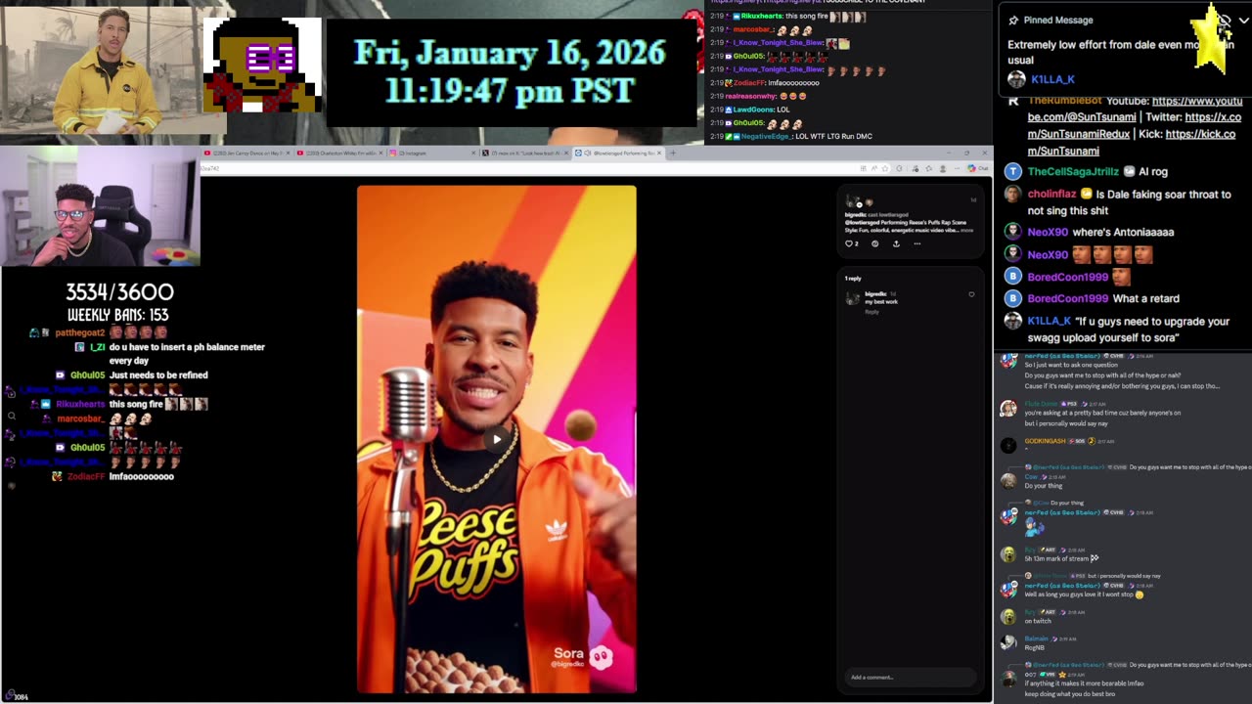Collapse the Pinned Message with chevron

coord(1243,20)
